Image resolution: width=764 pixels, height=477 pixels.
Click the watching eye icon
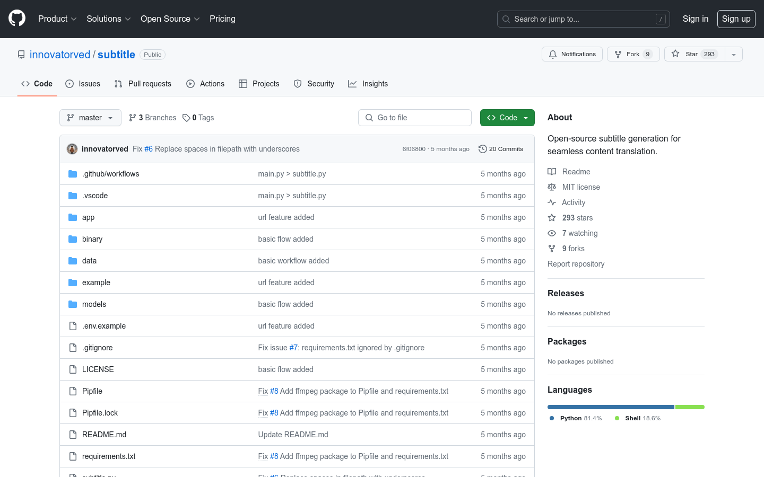552,233
